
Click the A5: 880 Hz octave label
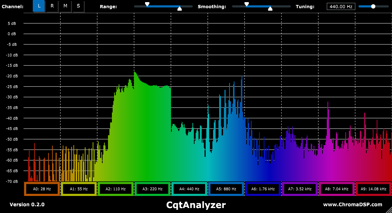point(226,189)
